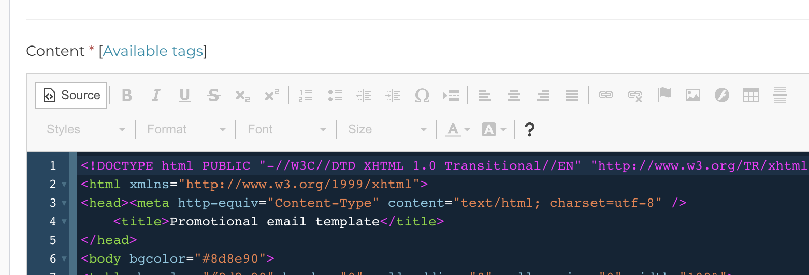Open the Size dropdown
Screen dimensions: 809x275
tap(386, 129)
